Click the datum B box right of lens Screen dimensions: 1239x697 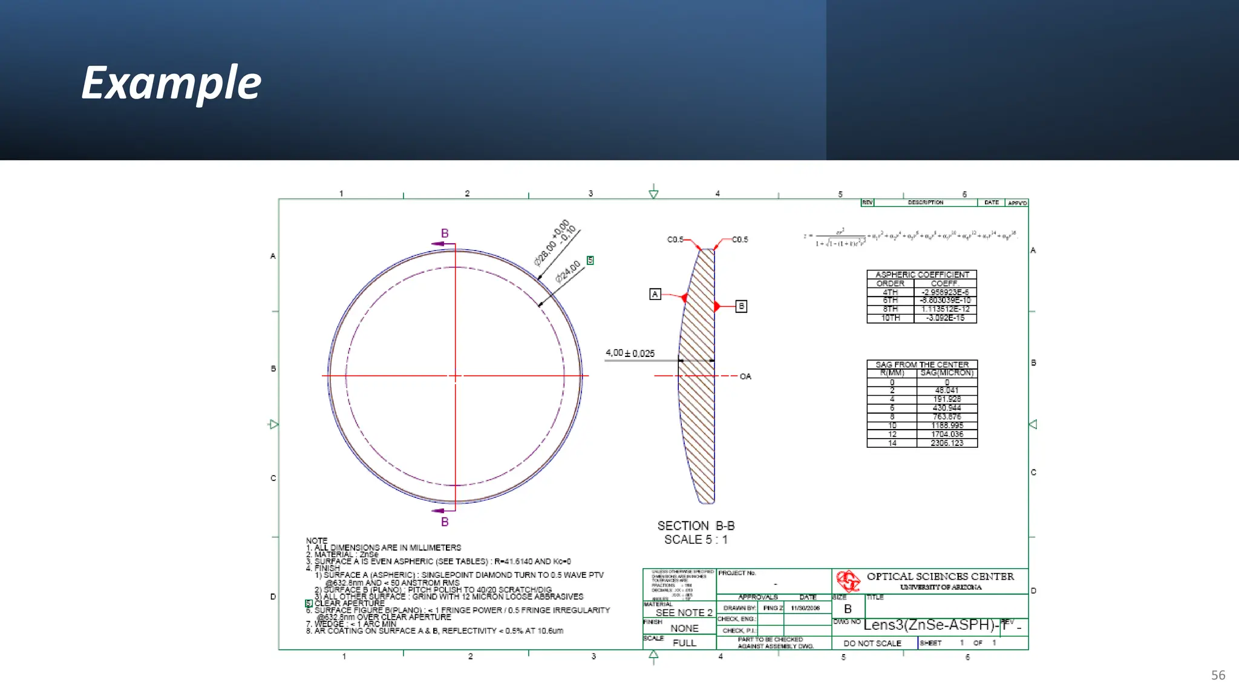pos(741,306)
